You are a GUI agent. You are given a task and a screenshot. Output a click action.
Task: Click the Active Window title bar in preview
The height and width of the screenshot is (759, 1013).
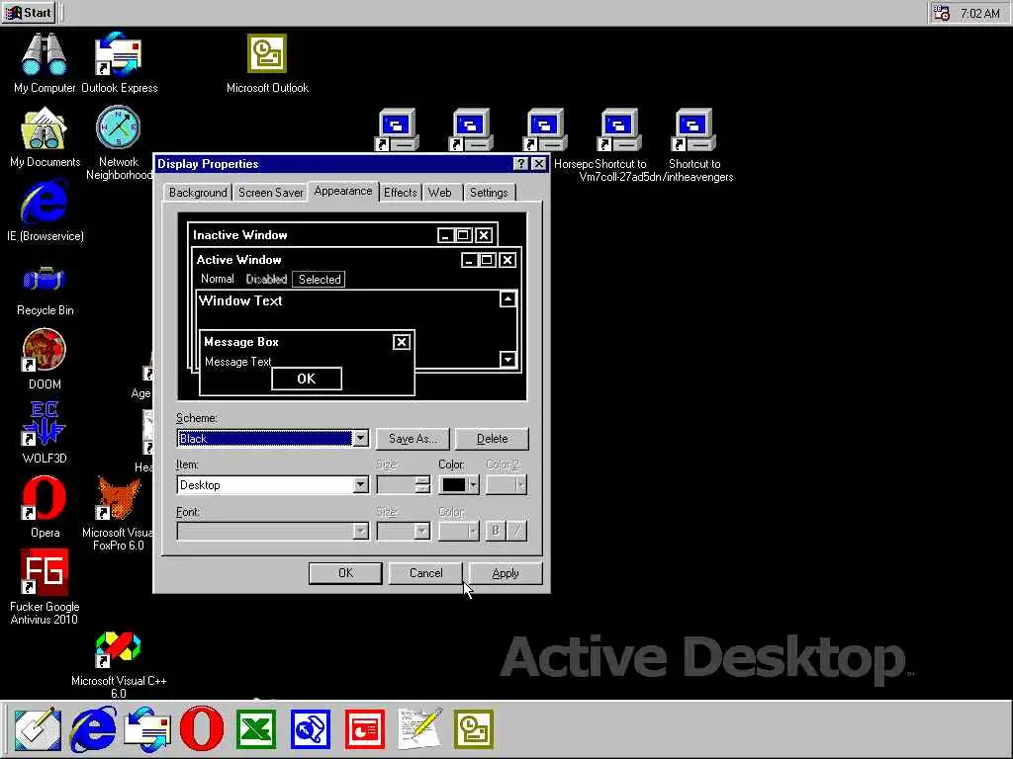click(358, 260)
